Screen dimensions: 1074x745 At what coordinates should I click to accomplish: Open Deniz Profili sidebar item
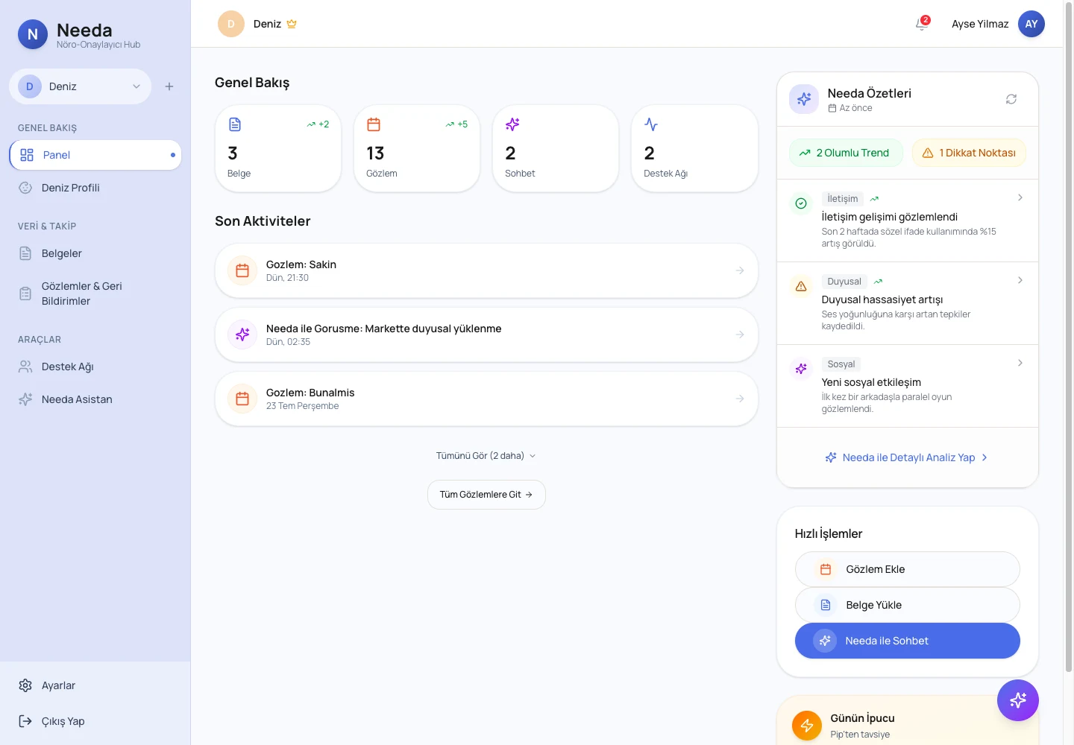(95, 188)
